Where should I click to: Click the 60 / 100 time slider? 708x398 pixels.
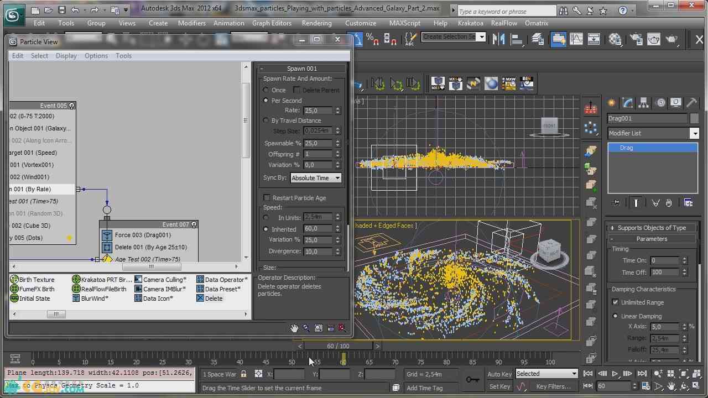[x=338, y=346]
